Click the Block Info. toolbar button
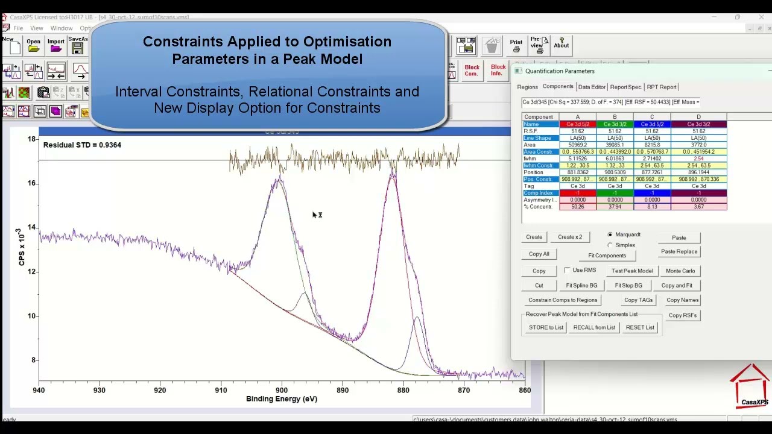The height and width of the screenshot is (434, 772). pos(498,71)
